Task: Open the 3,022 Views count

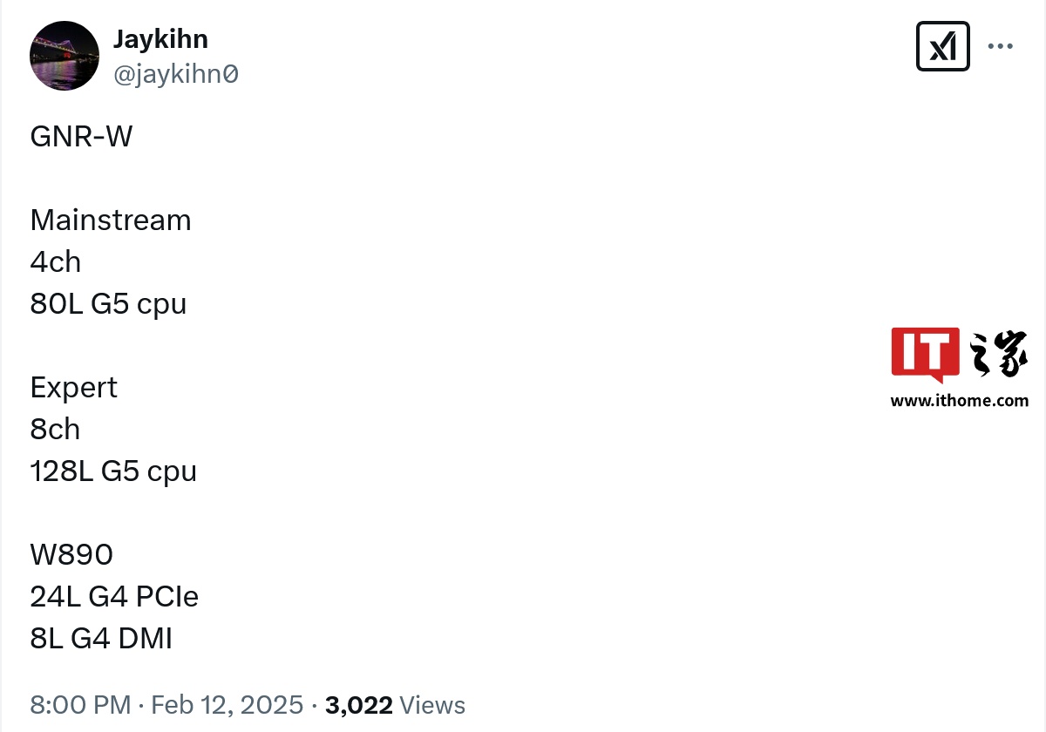Action: click(395, 705)
